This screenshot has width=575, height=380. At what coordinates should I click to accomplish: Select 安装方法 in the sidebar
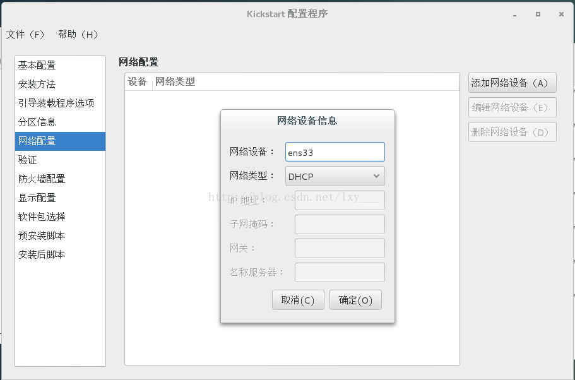click(x=60, y=85)
